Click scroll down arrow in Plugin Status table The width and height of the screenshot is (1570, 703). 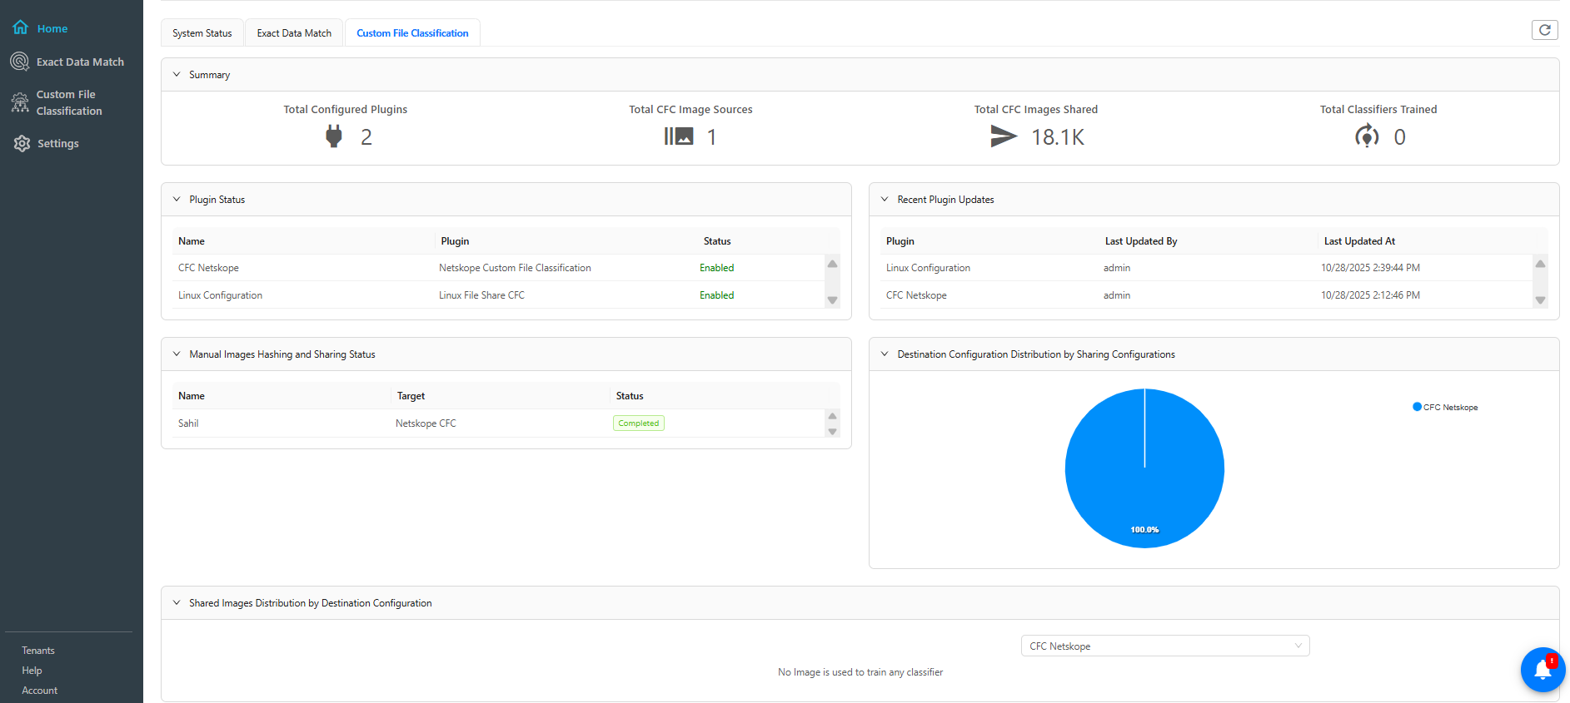(x=832, y=300)
